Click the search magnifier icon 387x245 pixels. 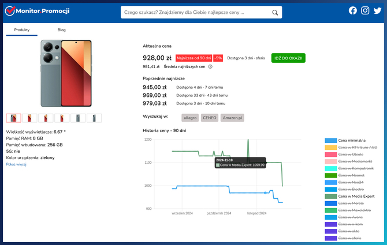[275, 12]
